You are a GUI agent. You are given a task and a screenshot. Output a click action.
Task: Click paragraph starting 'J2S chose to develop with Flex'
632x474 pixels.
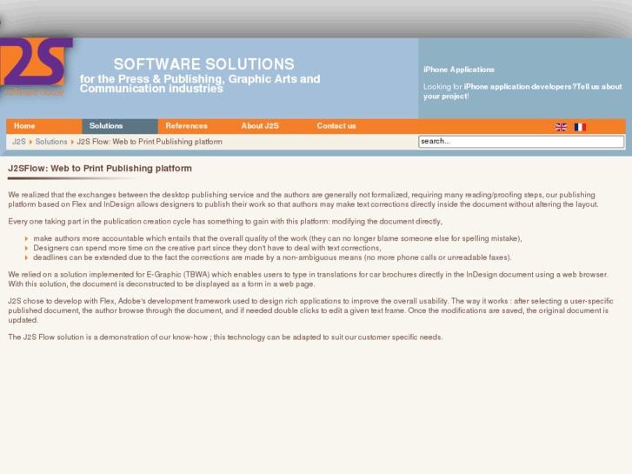pyautogui.click(x=310, y=310)
